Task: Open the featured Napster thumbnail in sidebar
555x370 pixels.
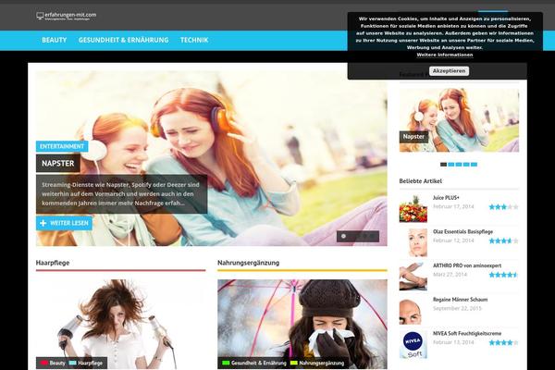Action: coord(459,120)
